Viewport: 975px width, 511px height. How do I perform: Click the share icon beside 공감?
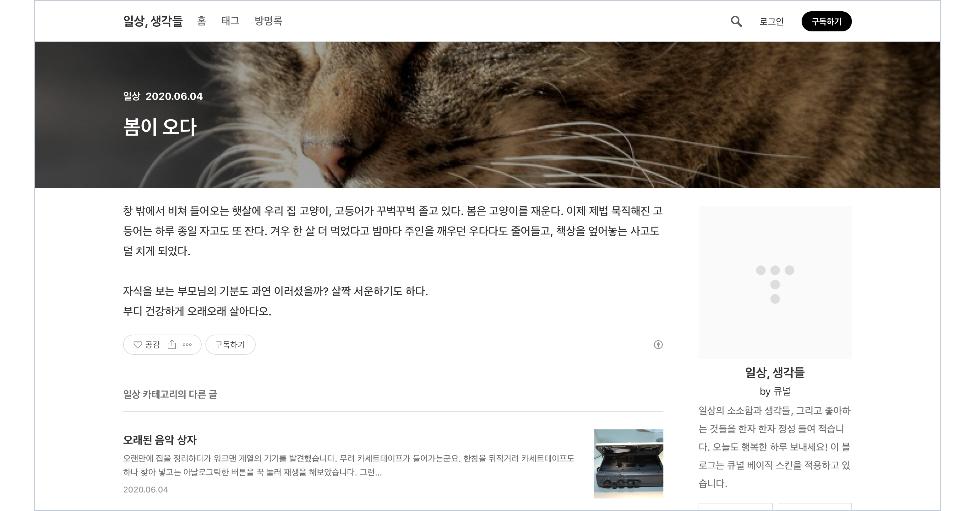tap(172, 345)
